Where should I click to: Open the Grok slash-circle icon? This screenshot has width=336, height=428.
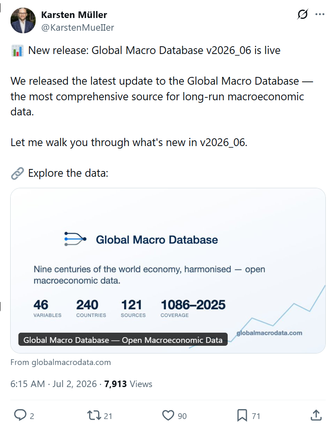coord(302,14)
